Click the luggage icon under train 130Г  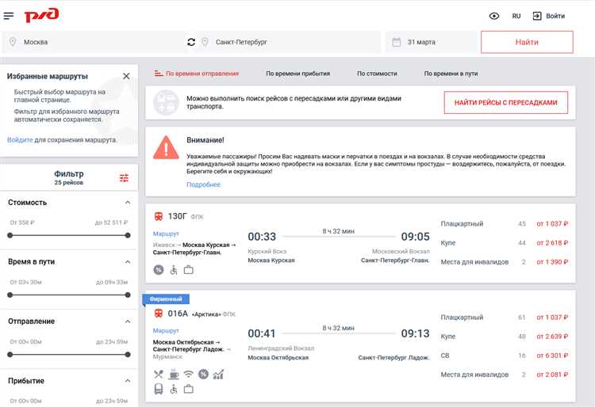[x=189, y=270]
